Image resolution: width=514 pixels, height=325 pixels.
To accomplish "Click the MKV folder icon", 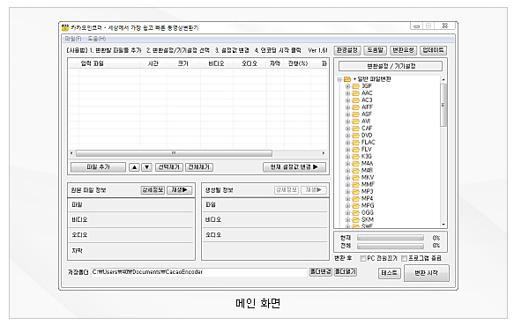I will (x=356, y=178).
